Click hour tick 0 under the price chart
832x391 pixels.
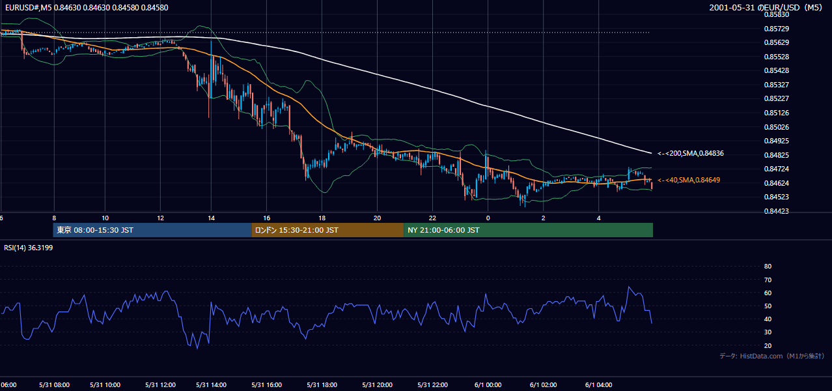coord(488,218)
